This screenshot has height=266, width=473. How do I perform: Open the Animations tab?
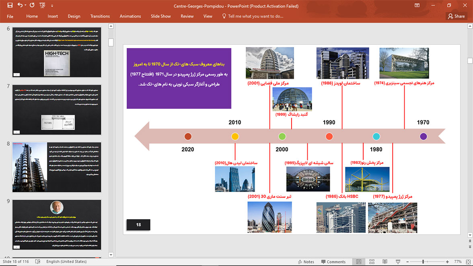(130, 16)
